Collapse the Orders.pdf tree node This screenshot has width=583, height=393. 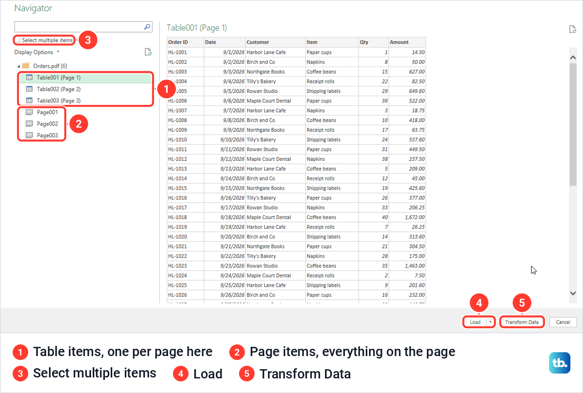click(x=19, y=66)
